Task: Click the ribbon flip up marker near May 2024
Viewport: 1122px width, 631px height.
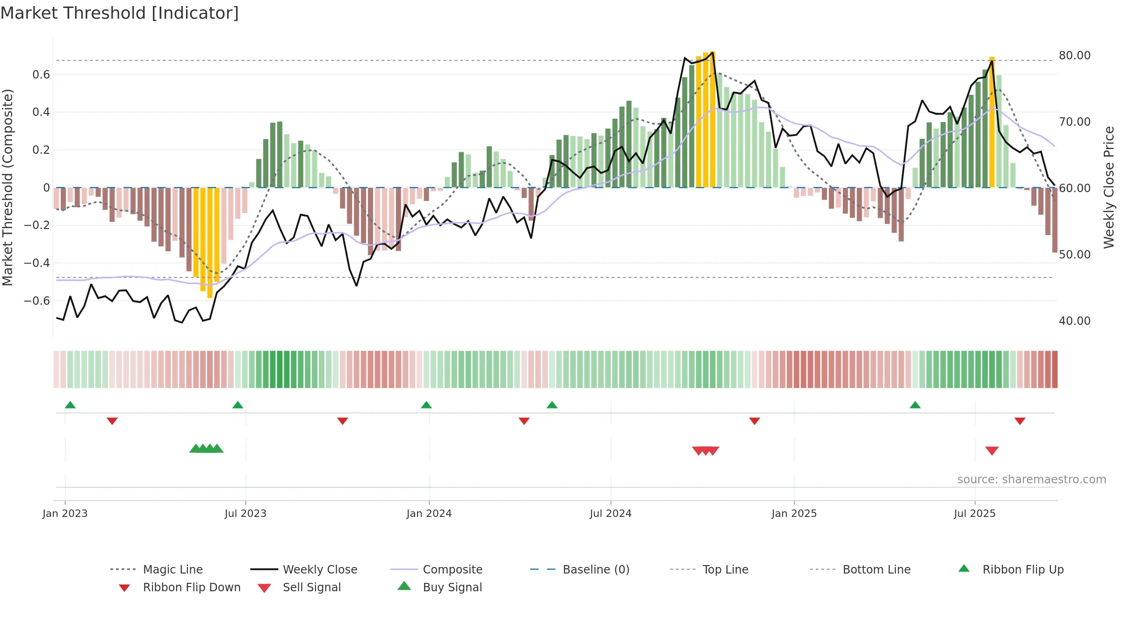Action: [552, 405]
